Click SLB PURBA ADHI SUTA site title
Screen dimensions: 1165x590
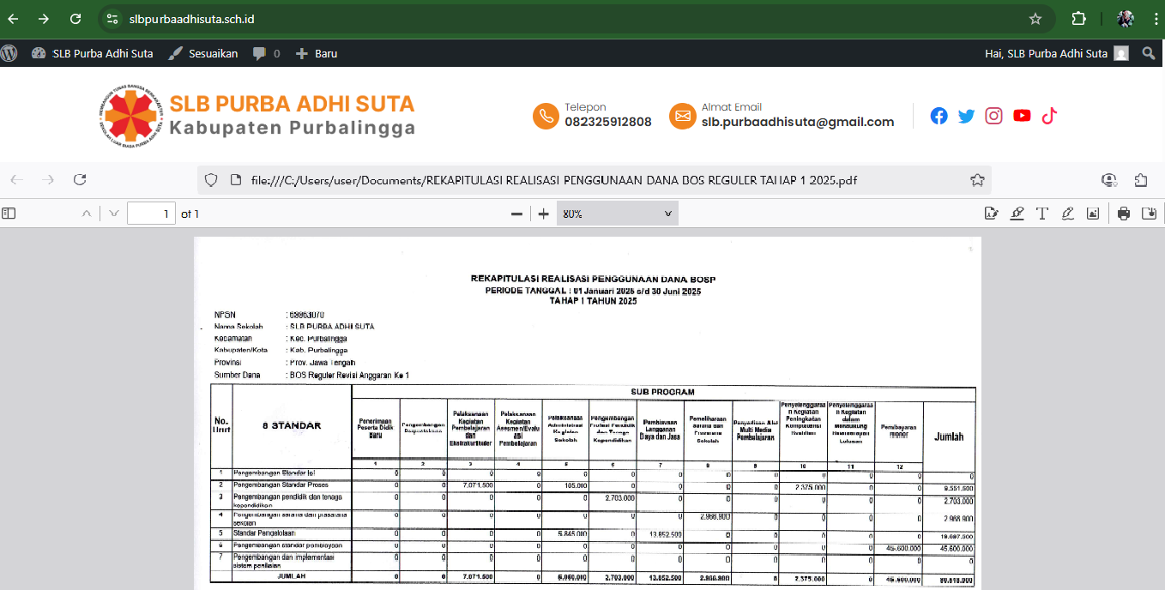pyautogui.click(x=292, y=104)
